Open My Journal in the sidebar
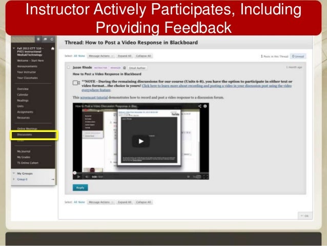327x246 pixels. pyautogui.click(x=24, y=152)
